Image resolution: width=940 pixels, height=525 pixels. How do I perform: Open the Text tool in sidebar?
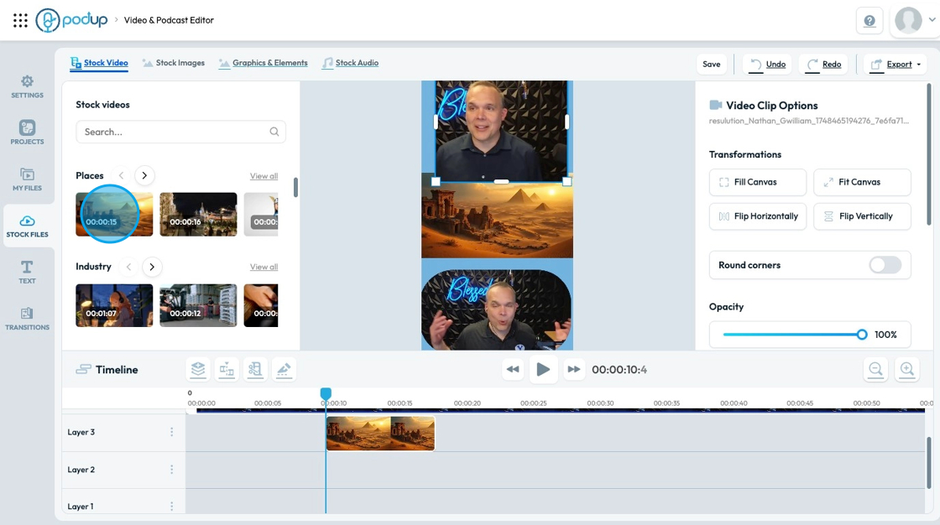click(27, 272)
